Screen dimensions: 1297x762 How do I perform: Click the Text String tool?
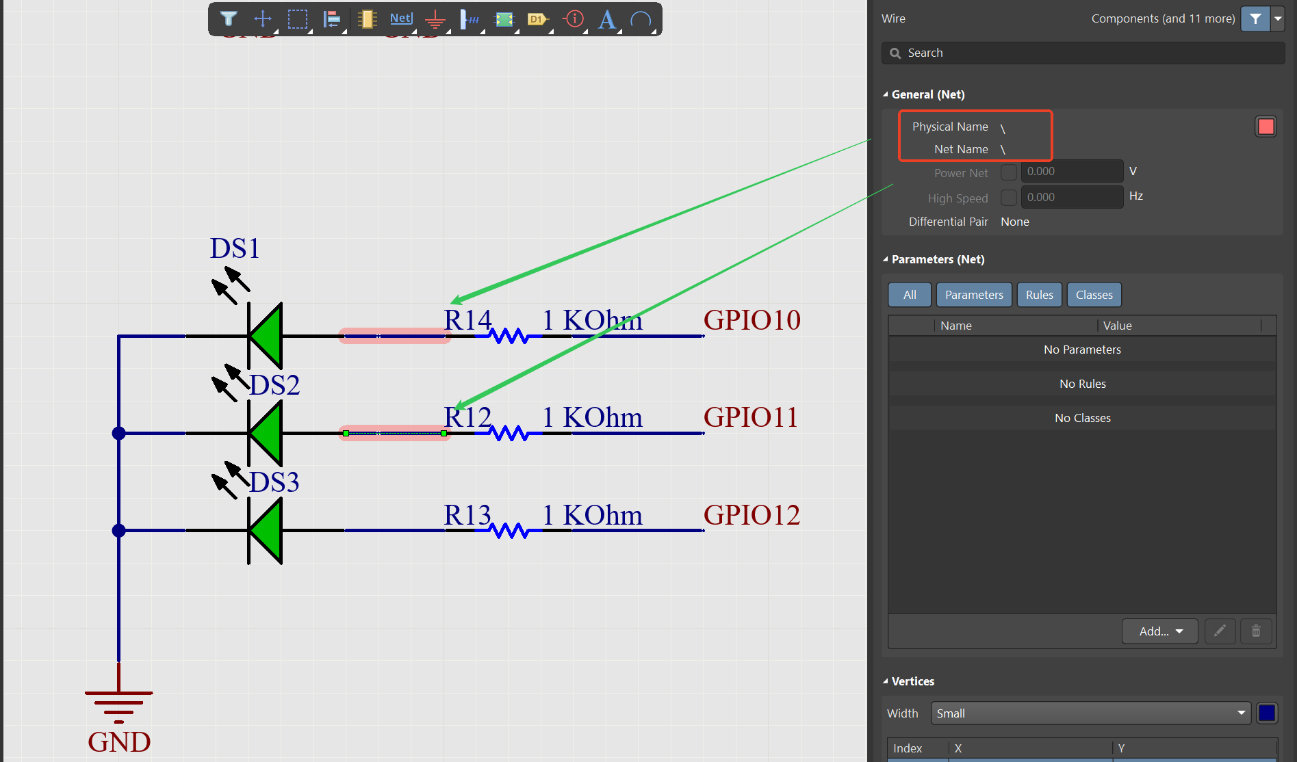tap(606, 19)
